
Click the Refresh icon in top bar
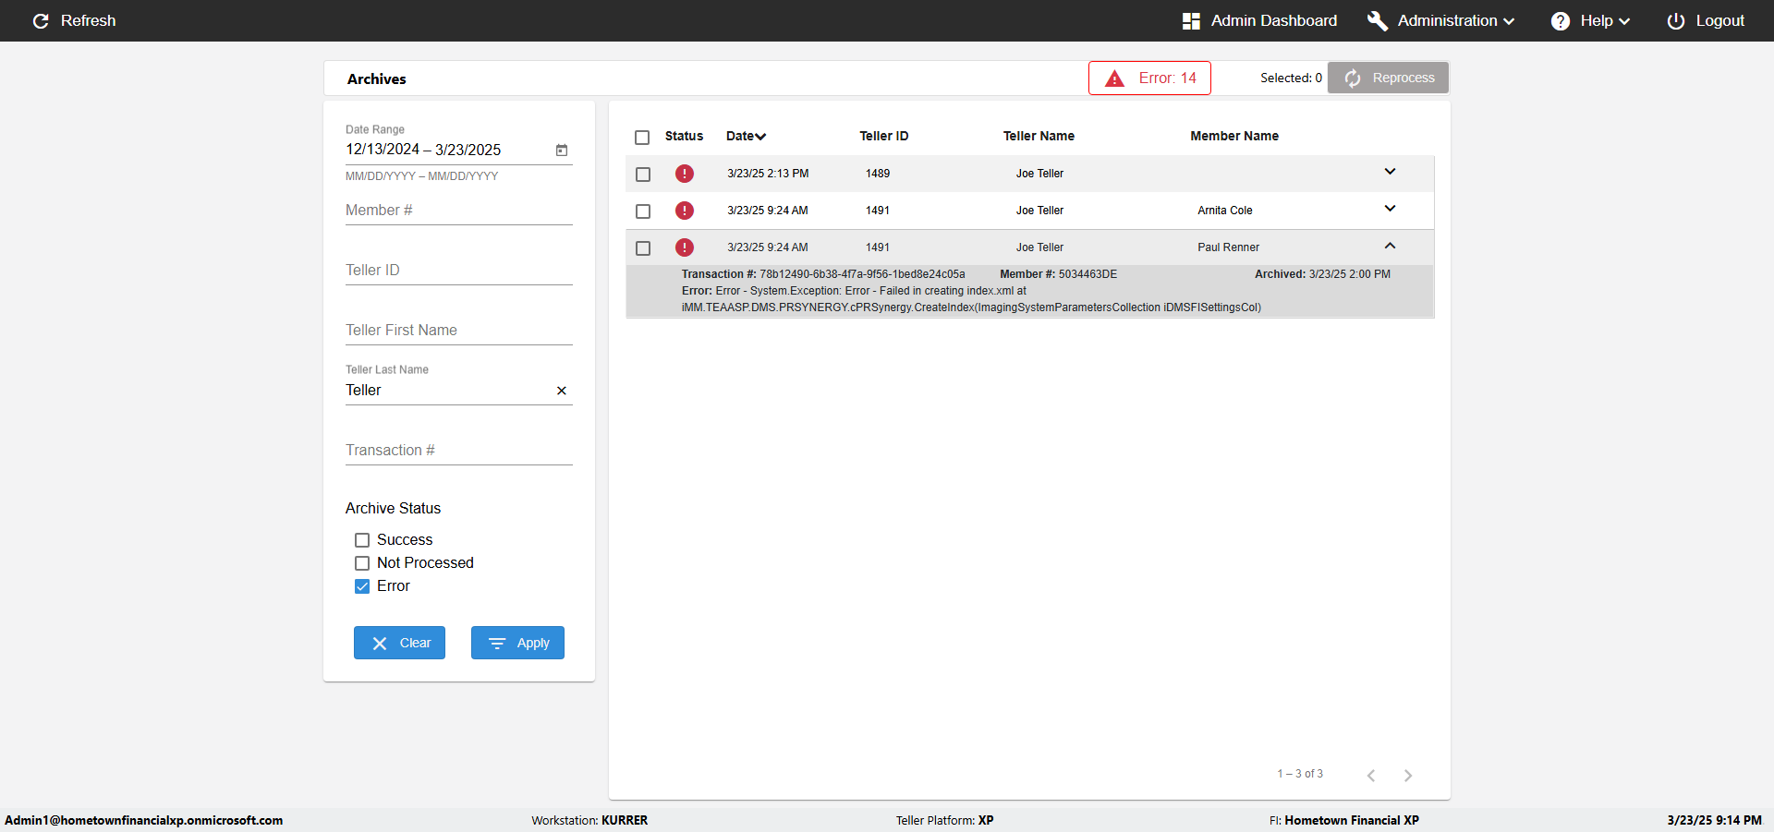[41, 20]
